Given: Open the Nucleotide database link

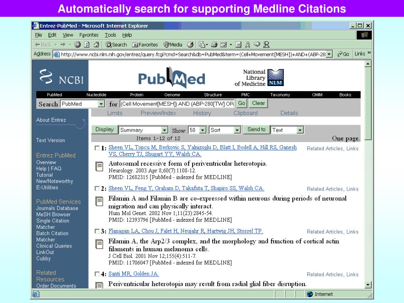Looking at the screenshot, I should point(96,95).
